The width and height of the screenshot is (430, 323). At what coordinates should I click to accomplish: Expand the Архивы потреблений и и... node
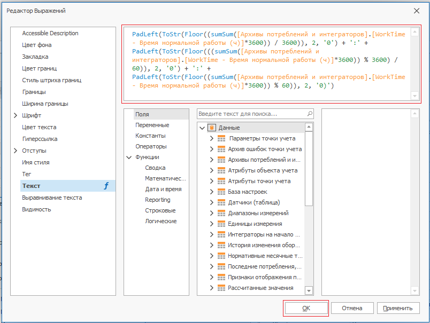(x=211, y=160)
